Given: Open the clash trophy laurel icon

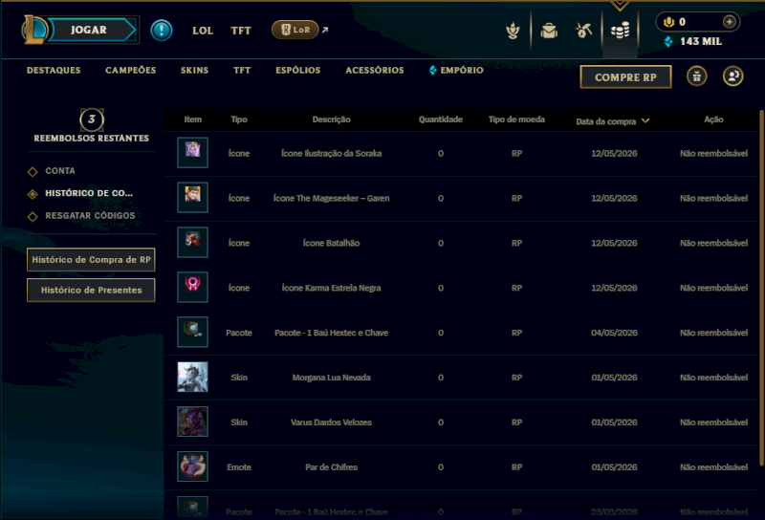Looking at the screenshot, I should point(513,31).
